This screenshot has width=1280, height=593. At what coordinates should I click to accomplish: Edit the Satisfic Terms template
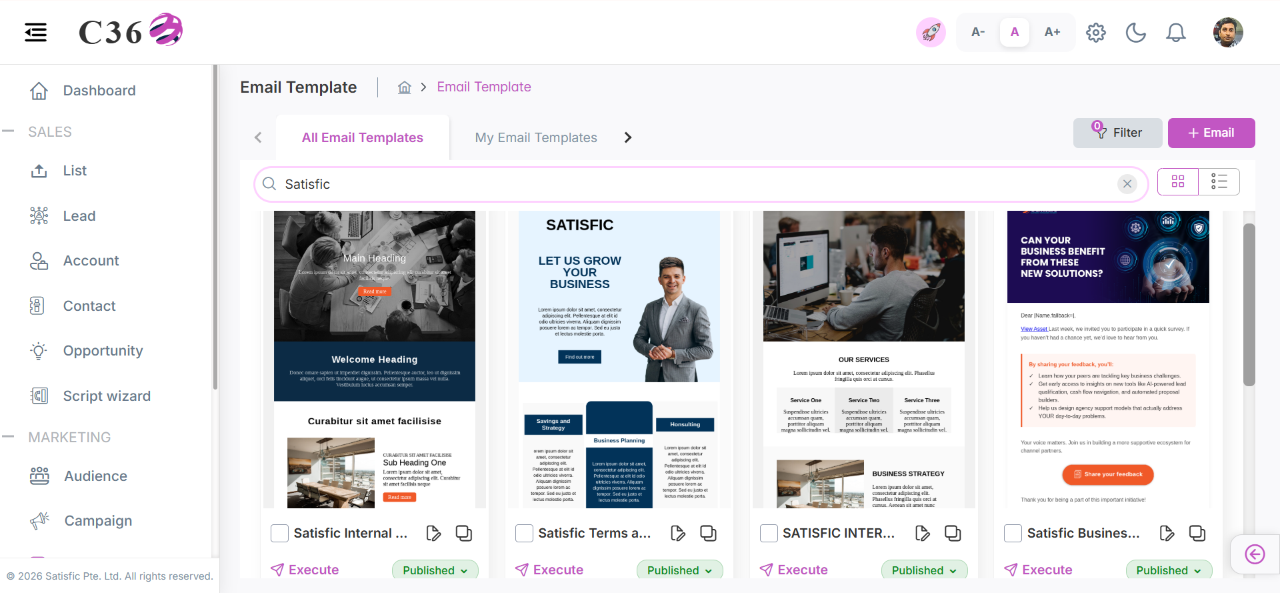(678, 534)
